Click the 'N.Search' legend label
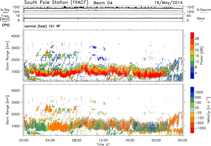 point(204,10)
